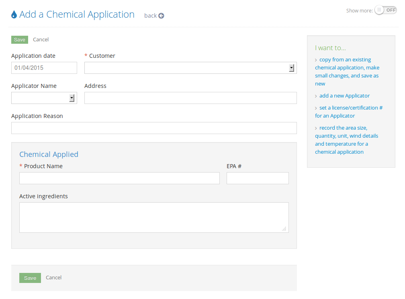This screenshot has width=405, height=299.
Task: Click the EPA # input field
Action: (258, 178)
